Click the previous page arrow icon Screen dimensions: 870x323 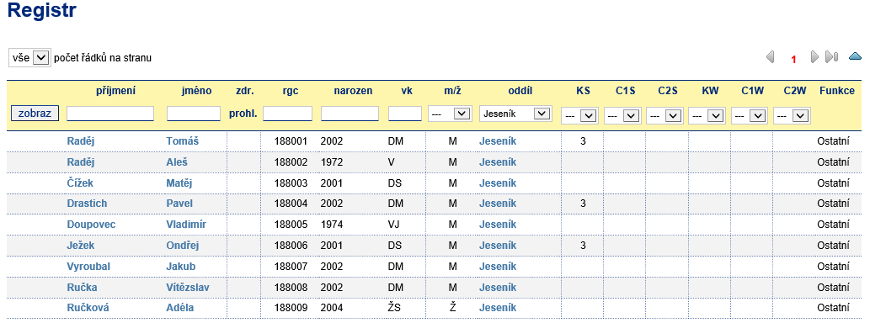[x=770, y=57]
